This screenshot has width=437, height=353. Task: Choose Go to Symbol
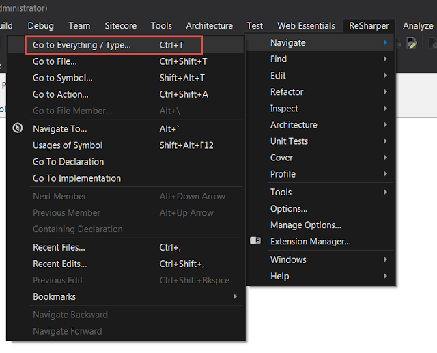coord(126,78)
